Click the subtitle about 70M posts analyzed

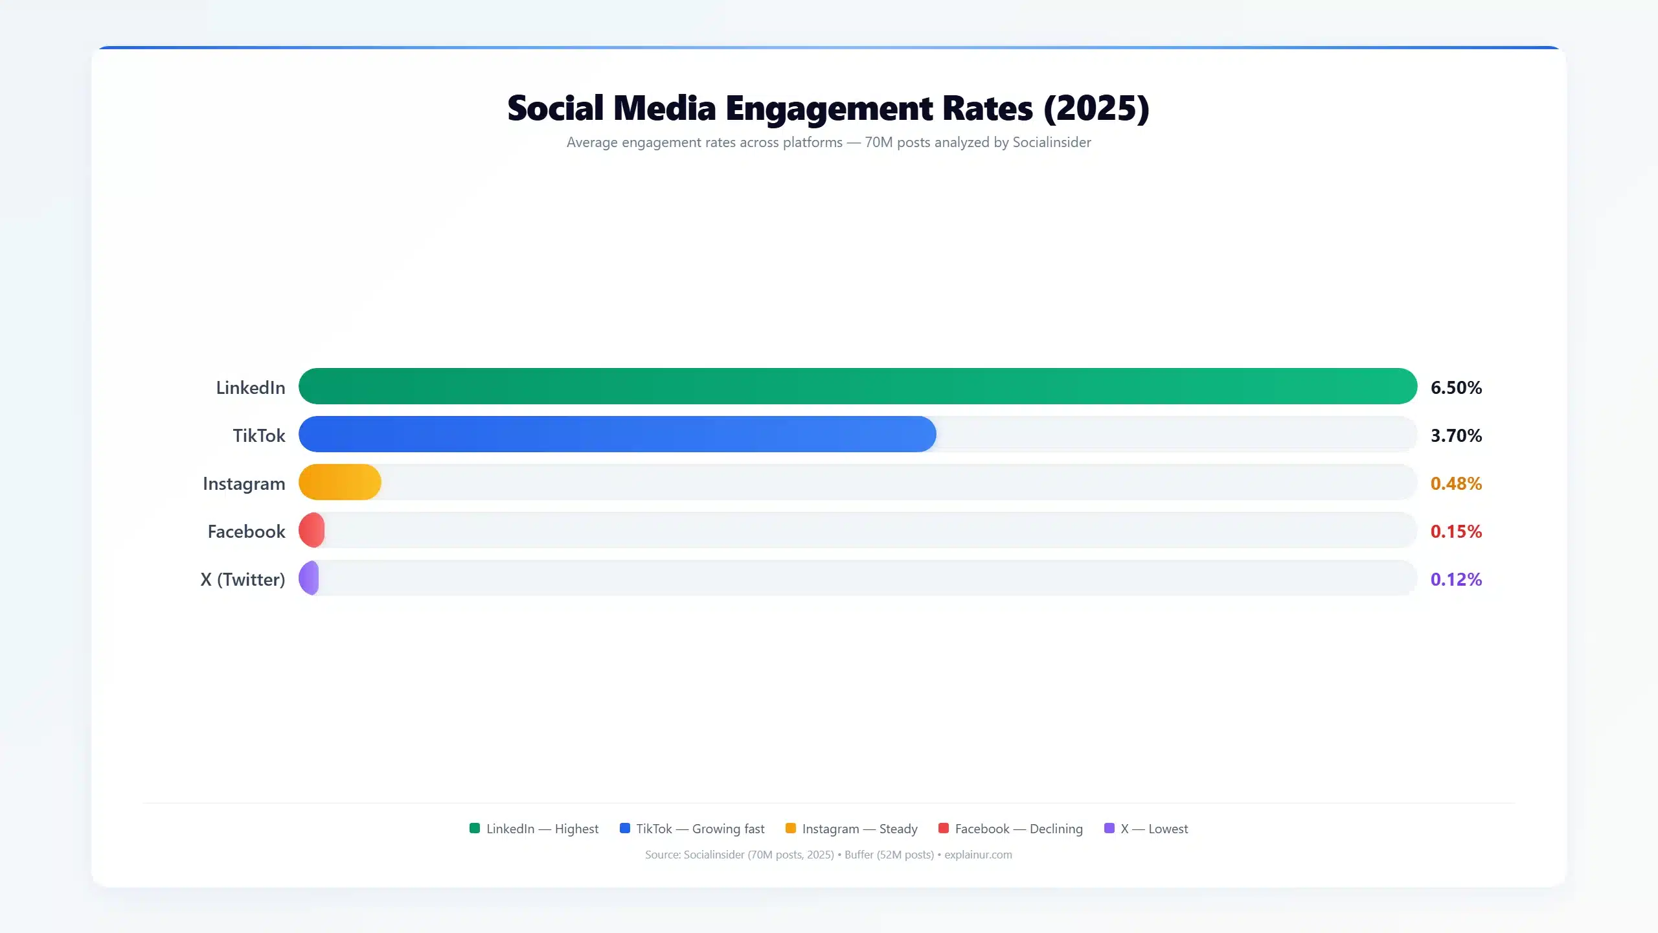(x=828, y=143)
